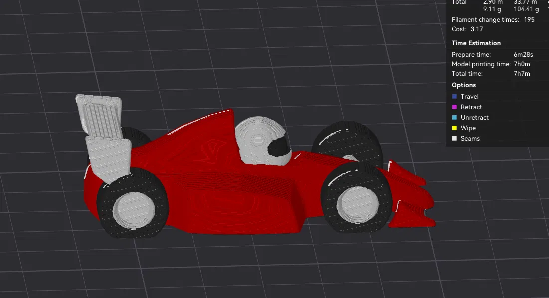The height and width of the screenshot is (298, 549).
Task: Click the yellow Wipe color swatch
Action: pos(455,128)
